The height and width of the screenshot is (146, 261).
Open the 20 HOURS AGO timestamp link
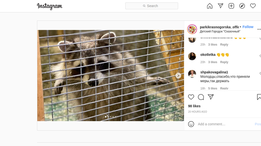pos(198,112)
